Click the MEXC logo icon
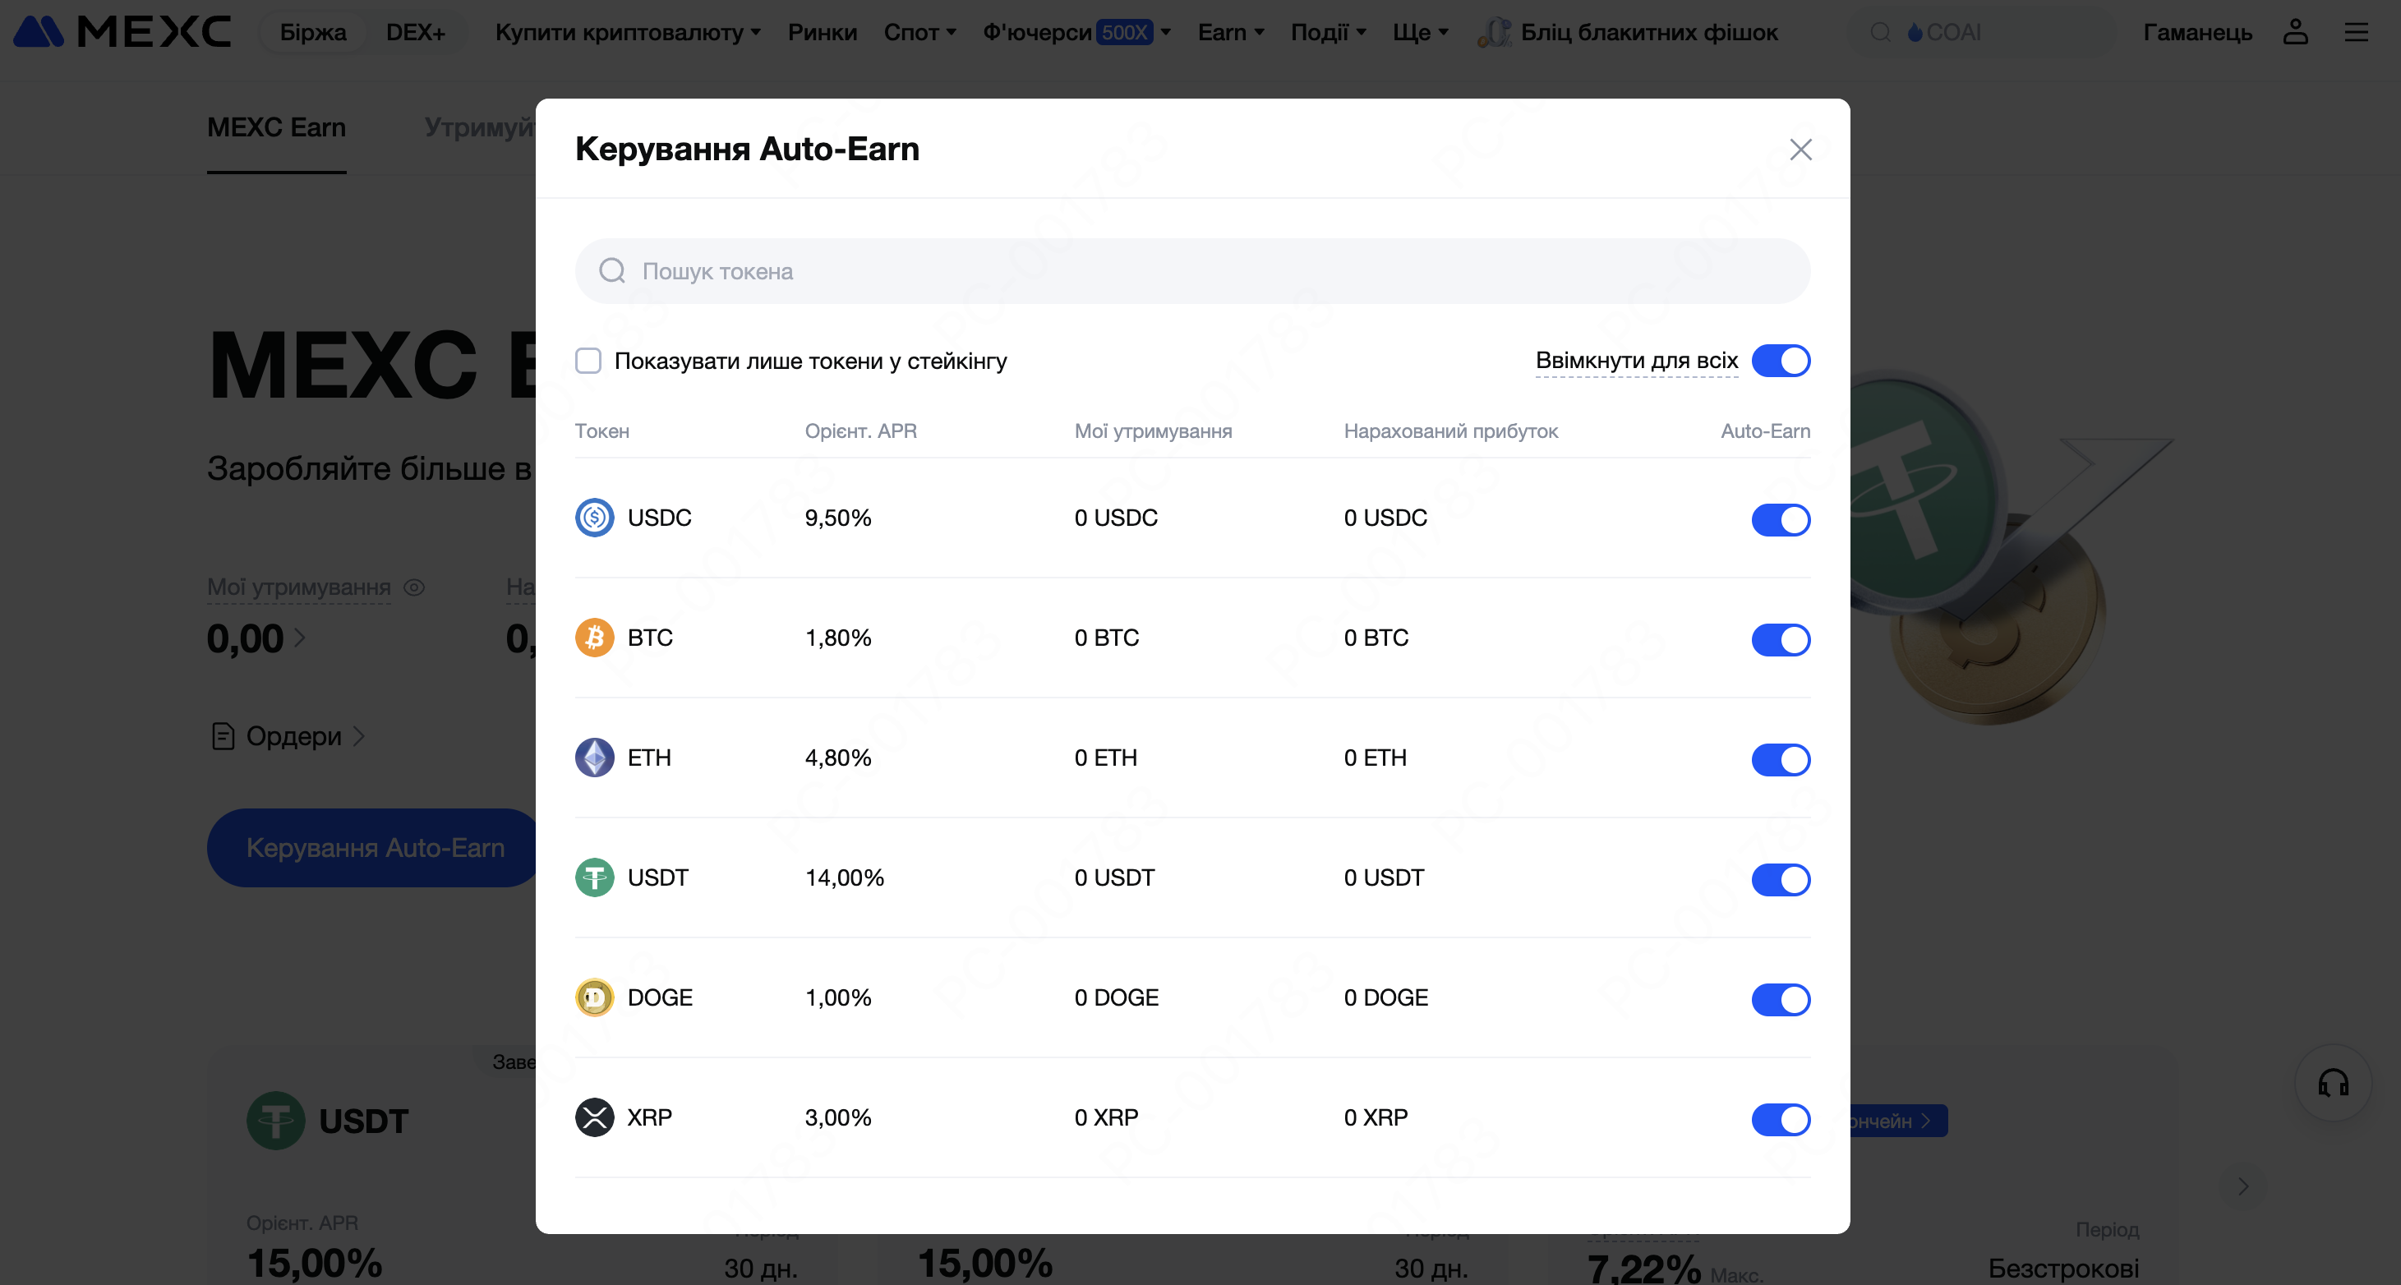Screen dimensions: 2401x1285 click(39, 32)
